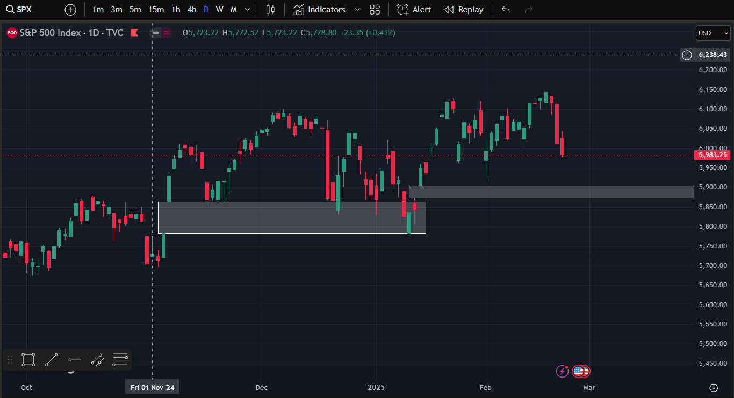This screenshot has width=734, height=398.
Task: Expand the favorite indicators dropdown arrow
Action: click(x=357, y=10)
